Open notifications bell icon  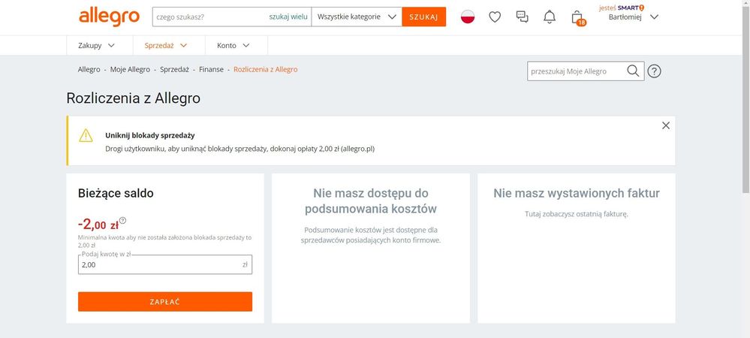tap(550, 17)
